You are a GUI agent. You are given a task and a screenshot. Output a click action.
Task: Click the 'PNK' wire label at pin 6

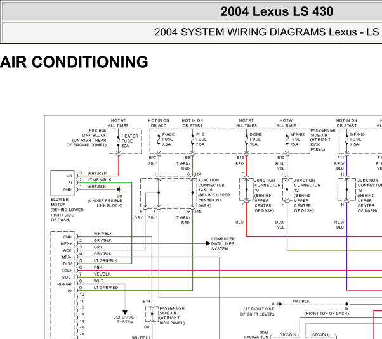pyautogui.click(x=98, y=267)
